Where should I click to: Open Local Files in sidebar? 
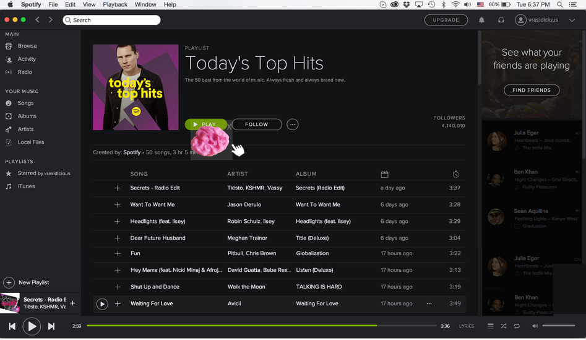pyautogui.click(x=31, y=142)
